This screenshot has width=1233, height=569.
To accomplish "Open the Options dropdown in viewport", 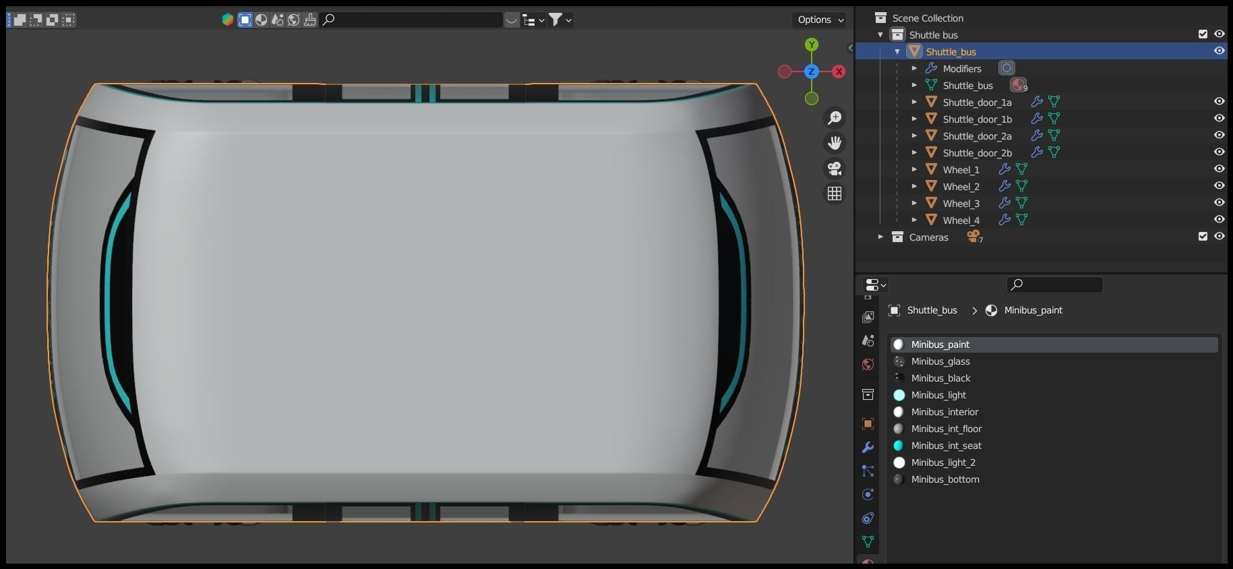I will [x=819, y=20].
